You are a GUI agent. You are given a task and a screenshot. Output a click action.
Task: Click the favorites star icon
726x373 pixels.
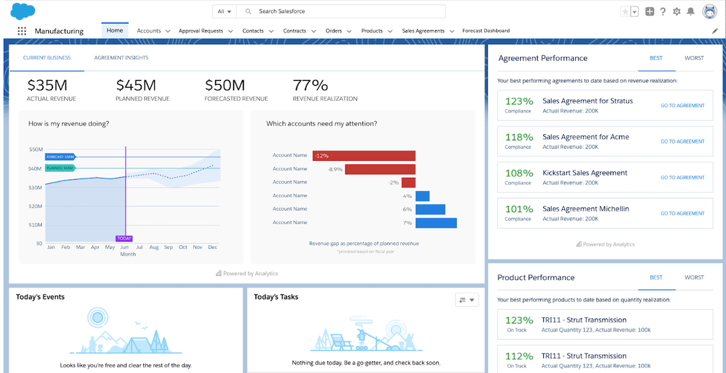(x=625, y=11)
